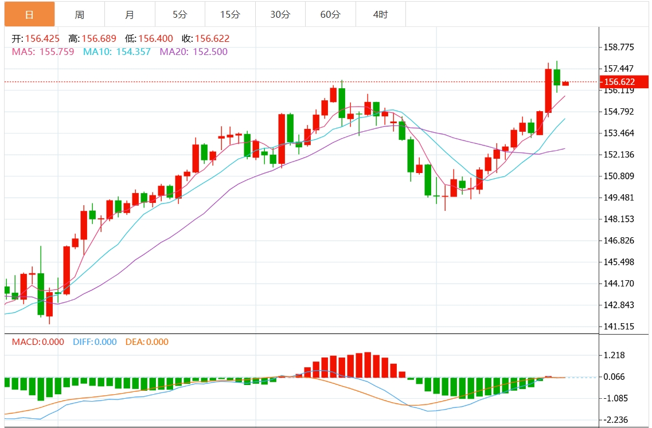Click the -2.236 MACD axis label
The height and width of the screenshot is (428, 652).
click(x=614, y=419)
